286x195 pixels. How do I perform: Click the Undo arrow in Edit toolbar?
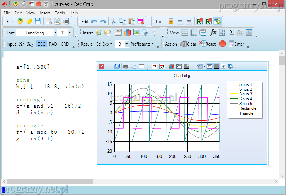pos(94,21)
